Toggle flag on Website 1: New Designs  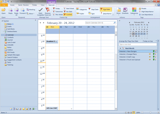coord(155,51)
